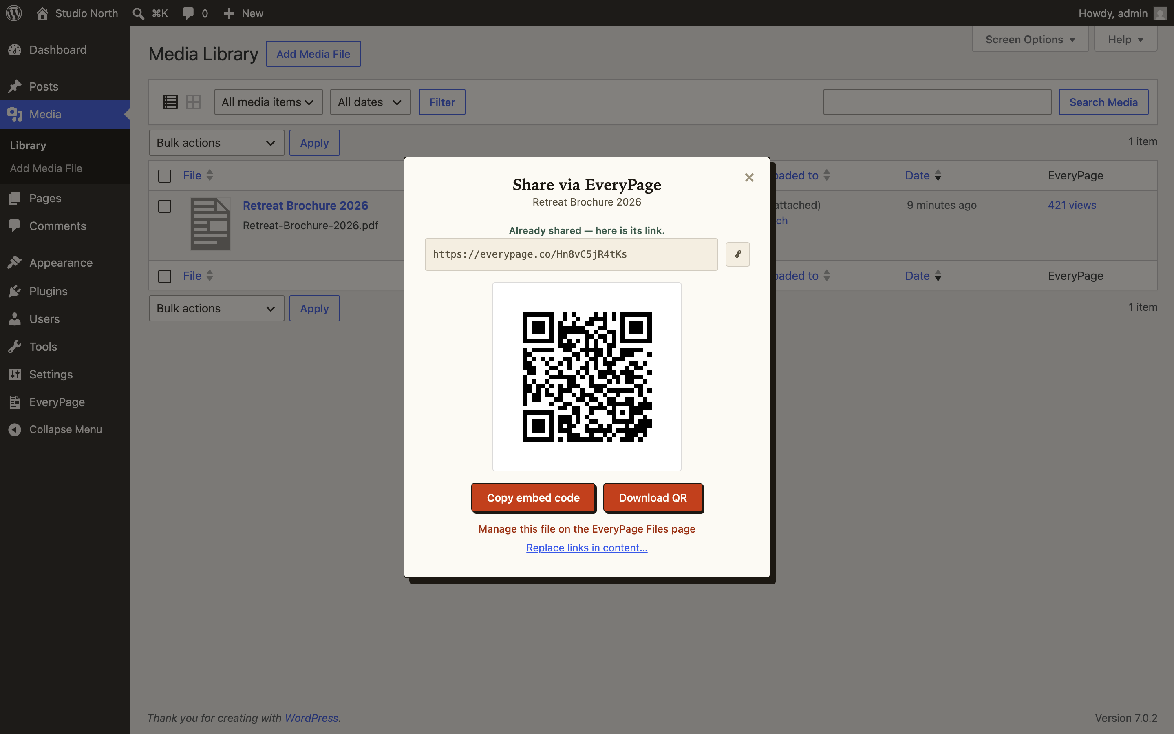
Task: Open the WordPress logo menu
Action: tap(14, 13)
